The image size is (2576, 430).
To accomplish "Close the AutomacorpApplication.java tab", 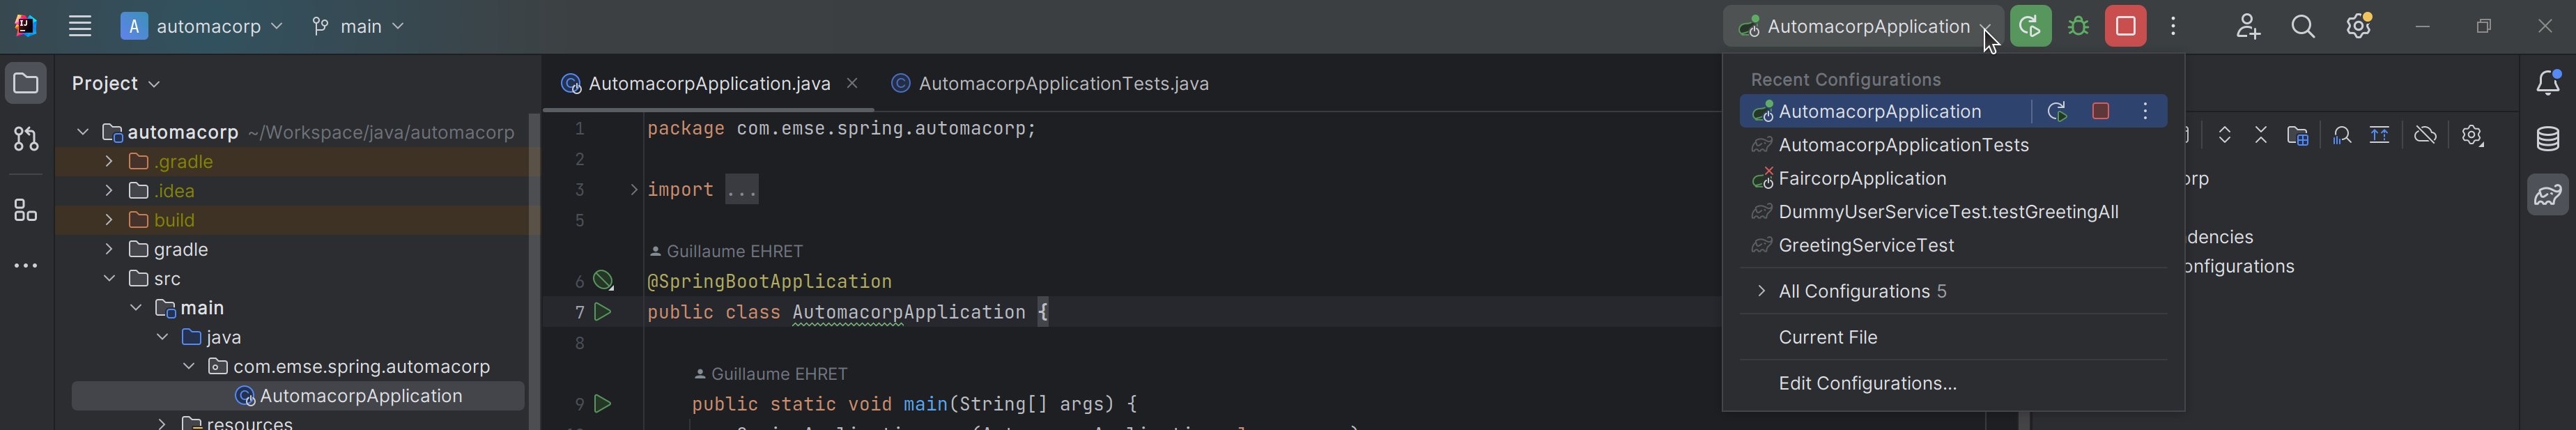I will [852, 84].
